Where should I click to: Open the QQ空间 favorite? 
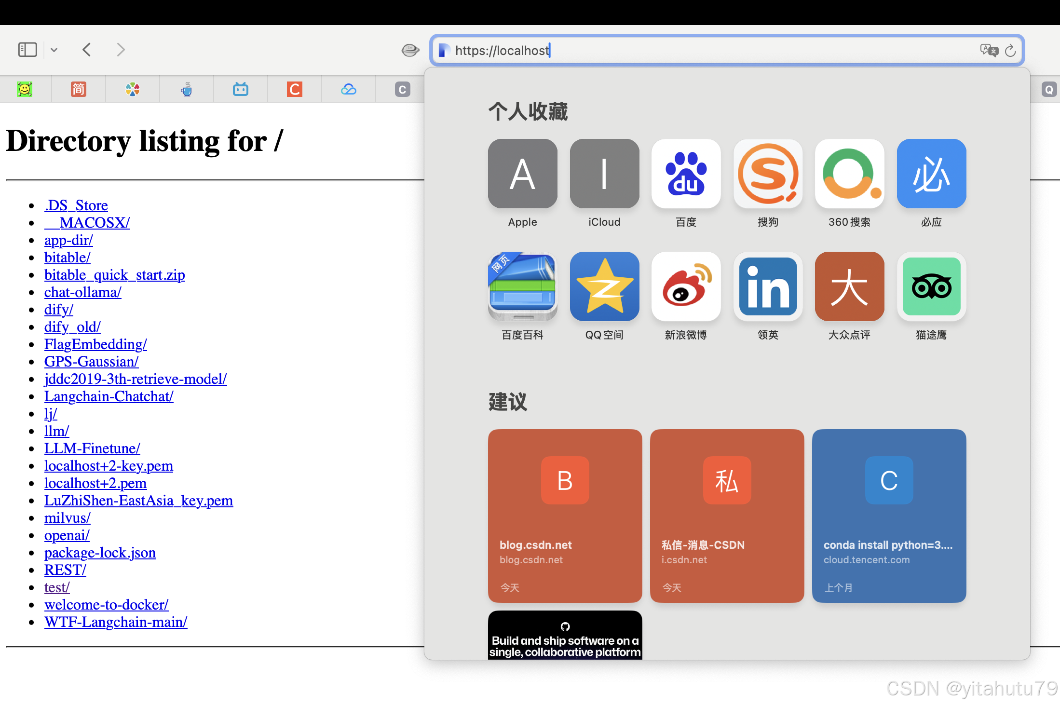604,286
